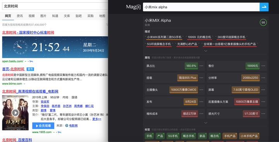The image size is (279, 142).
Task: Open the ellipsis menu beside 180.6%
Action: point(201,66)
